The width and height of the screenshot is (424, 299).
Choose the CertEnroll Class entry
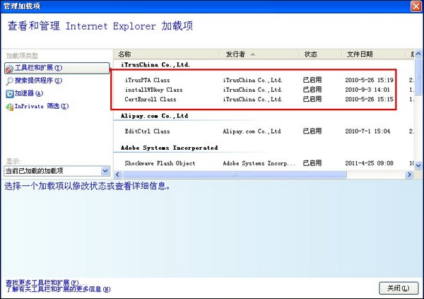pos(150,100)
